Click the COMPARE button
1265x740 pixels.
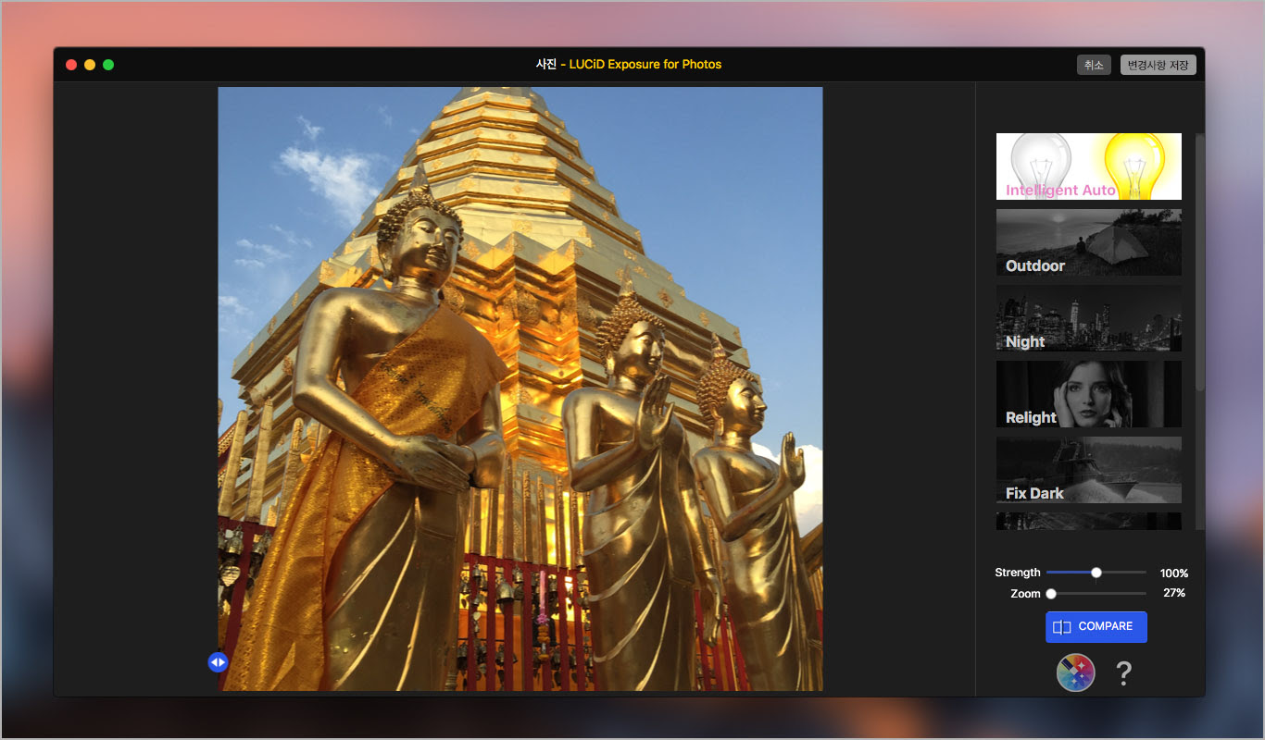pyautogui.click(x=1096, y=627)
